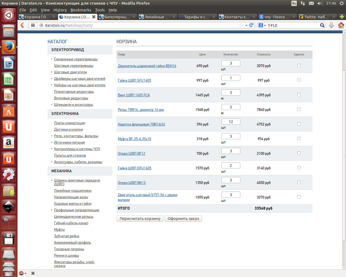Launch LibreOffice Writer from the dock

click(x=9, y=64)
